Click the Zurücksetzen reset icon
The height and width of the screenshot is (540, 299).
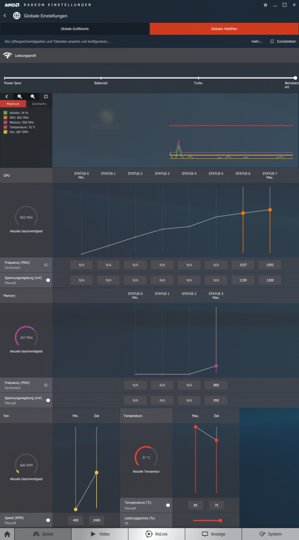click(272, 41)
